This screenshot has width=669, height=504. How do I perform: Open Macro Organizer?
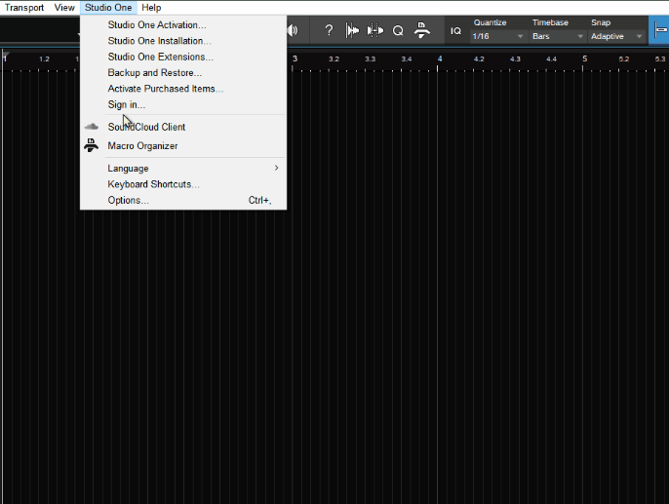tap(183, 146)
